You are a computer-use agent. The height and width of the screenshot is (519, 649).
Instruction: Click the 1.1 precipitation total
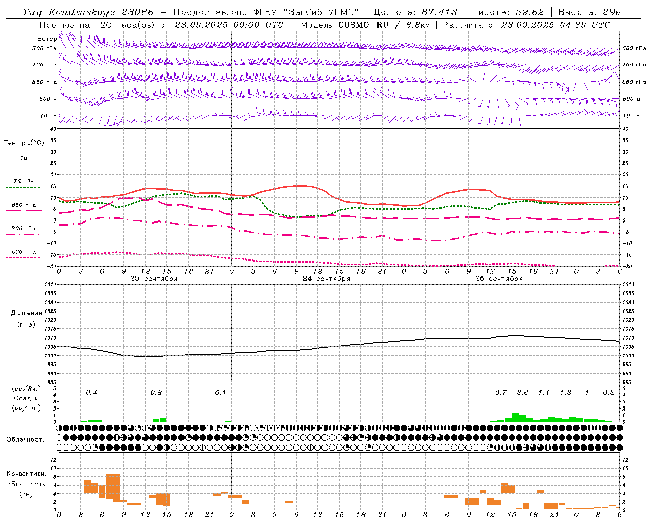click(544, 392)
